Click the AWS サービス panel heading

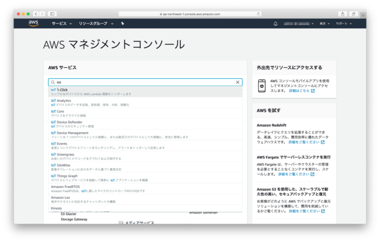pyautogui.click(x=62, y=67)
